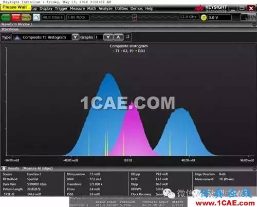The width and height of the screenshot is (257, 207).
Task: Click the Single acquisition button
Action: click(x=26, y=17)
